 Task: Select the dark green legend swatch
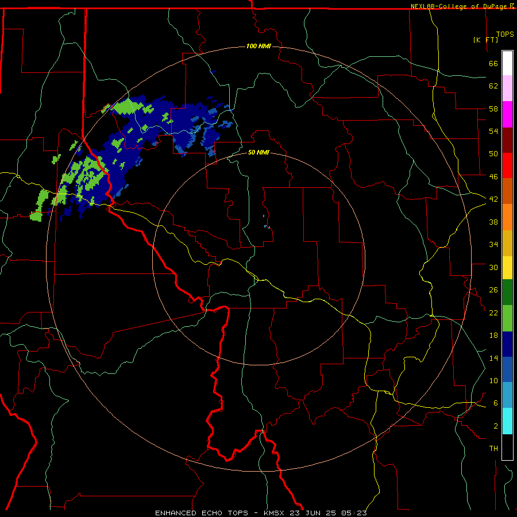point(507,292)
